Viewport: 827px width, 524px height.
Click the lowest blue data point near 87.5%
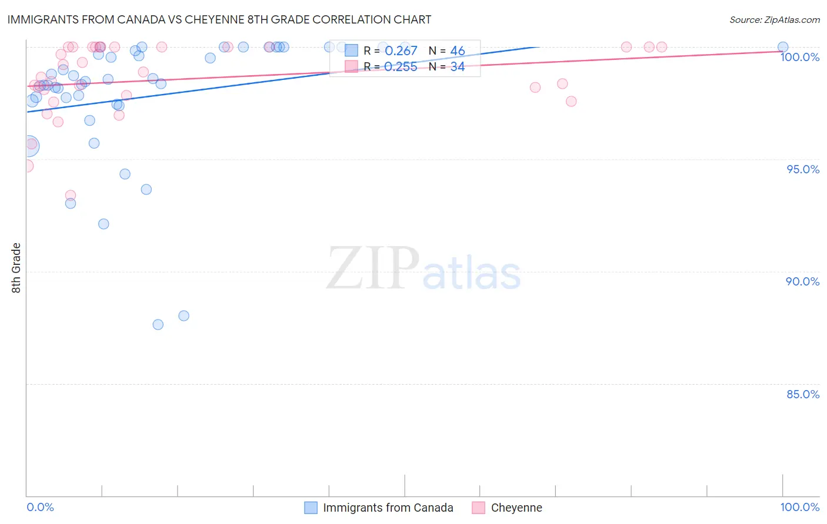[158, 324]
